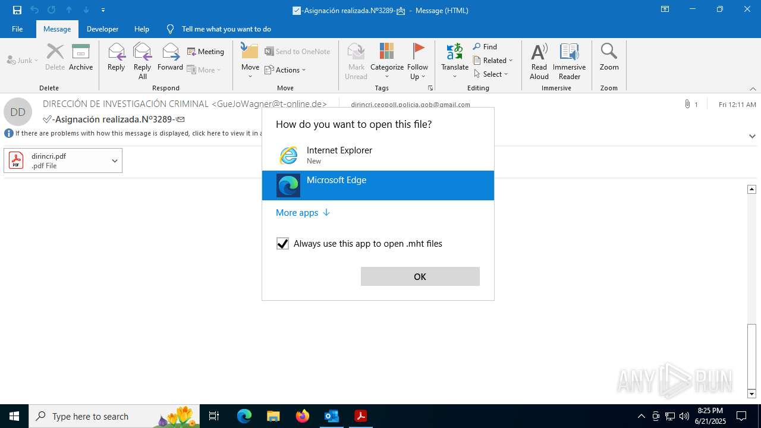Viewport: 761px width, 428px height.
Task: Open the Follow Up flag menu
Action: 418,61
